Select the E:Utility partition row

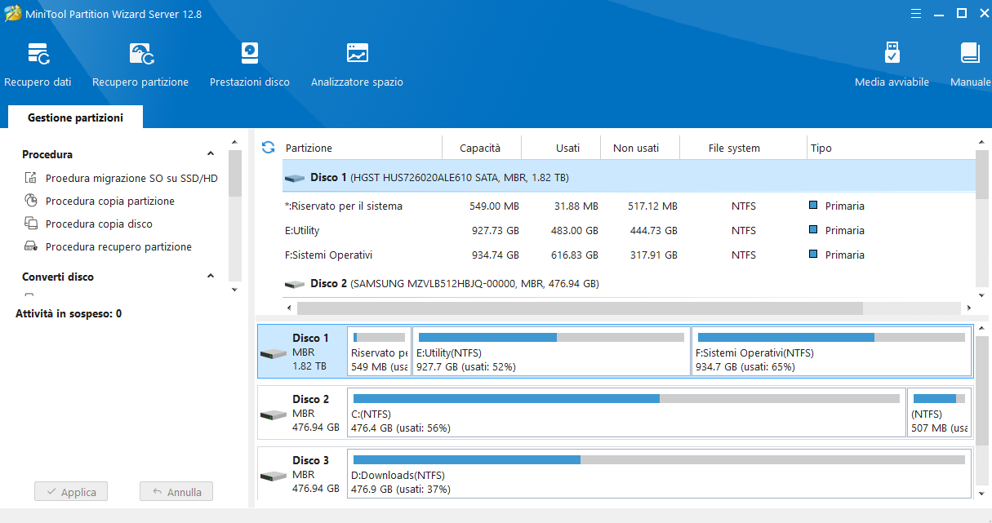(629, 230)
